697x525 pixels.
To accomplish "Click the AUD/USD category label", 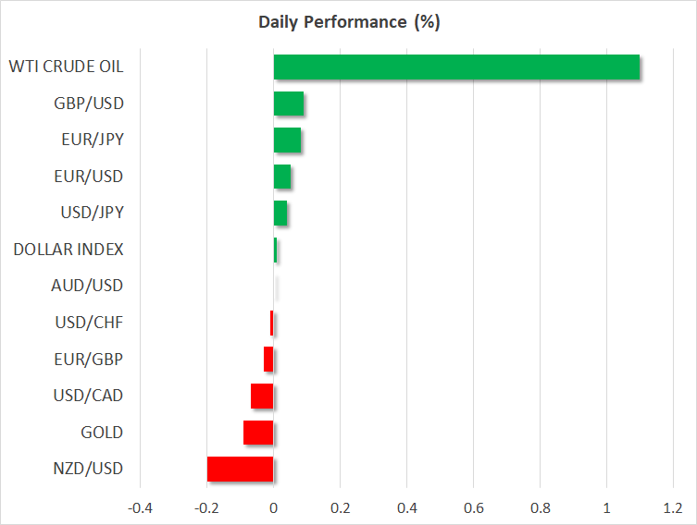I will (x=87, y=286).
